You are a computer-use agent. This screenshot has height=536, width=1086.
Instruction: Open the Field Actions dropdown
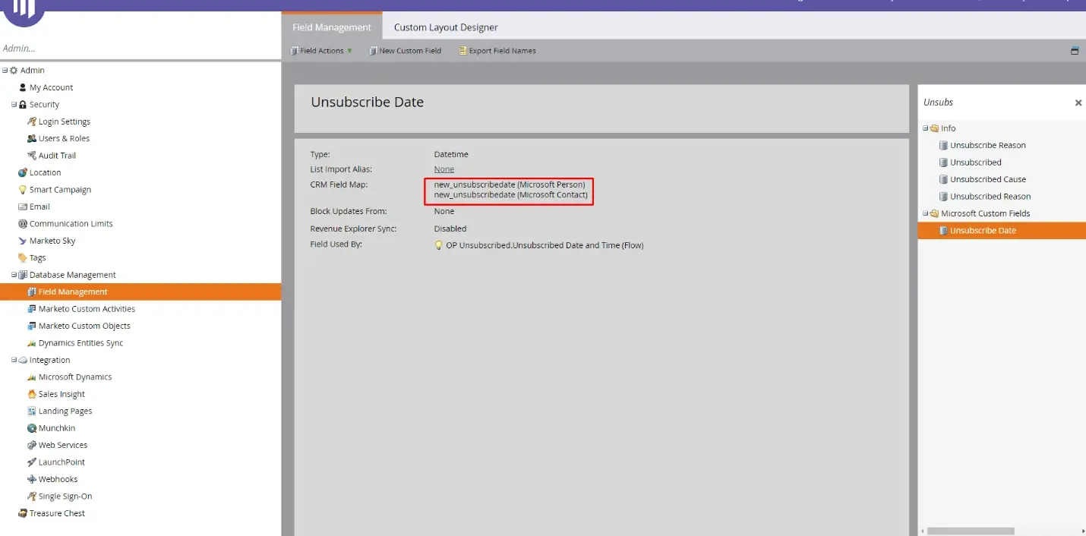tap(321, 51)
